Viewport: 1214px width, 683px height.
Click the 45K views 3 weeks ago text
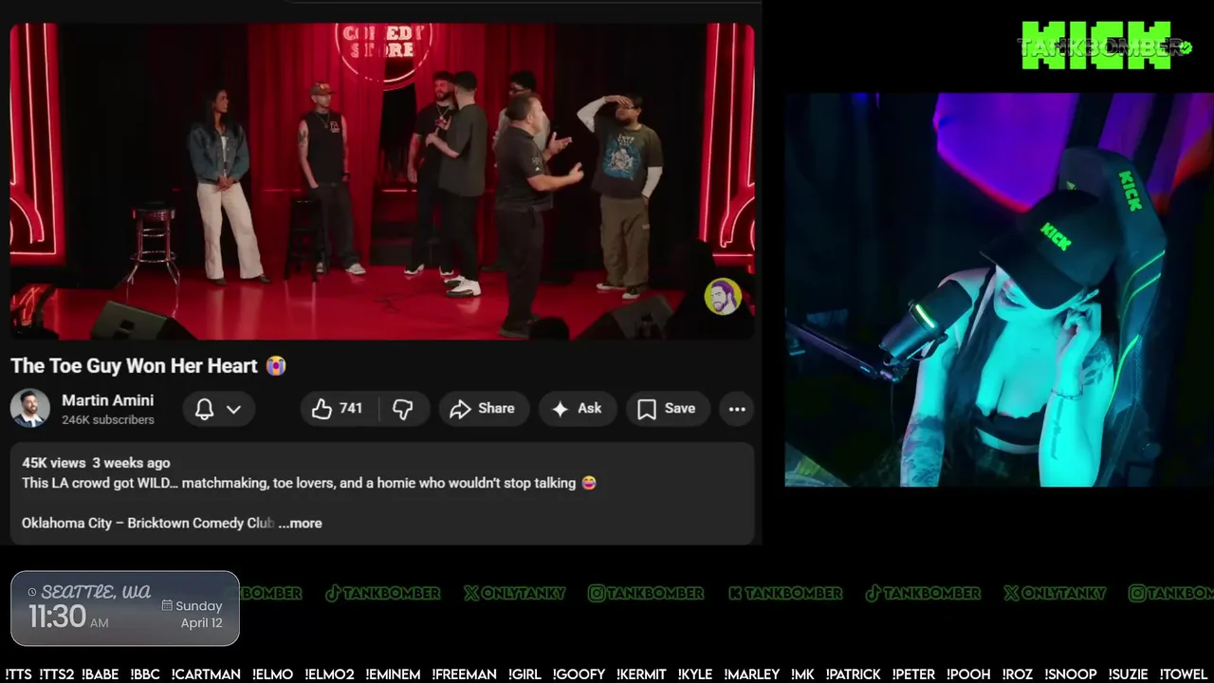click(x=96, y=463)
